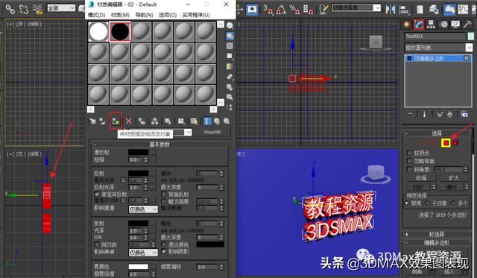Click Assign Material to Selection icon

(x=116, y=121)
